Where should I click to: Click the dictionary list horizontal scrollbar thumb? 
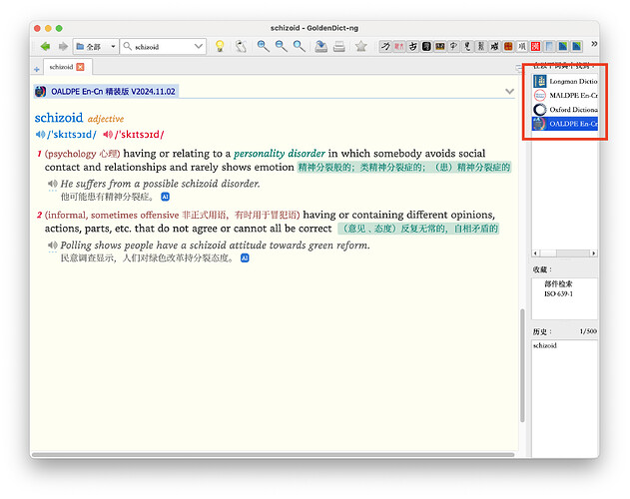(x=548, y=253)
